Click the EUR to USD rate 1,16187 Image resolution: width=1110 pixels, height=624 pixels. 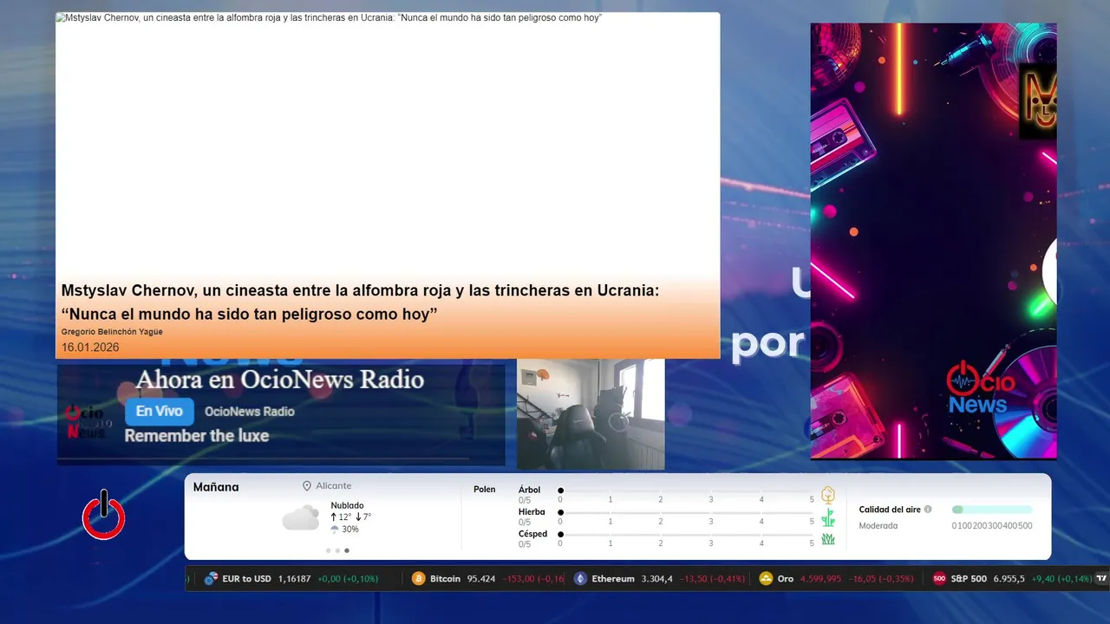(x=294, y=579)
